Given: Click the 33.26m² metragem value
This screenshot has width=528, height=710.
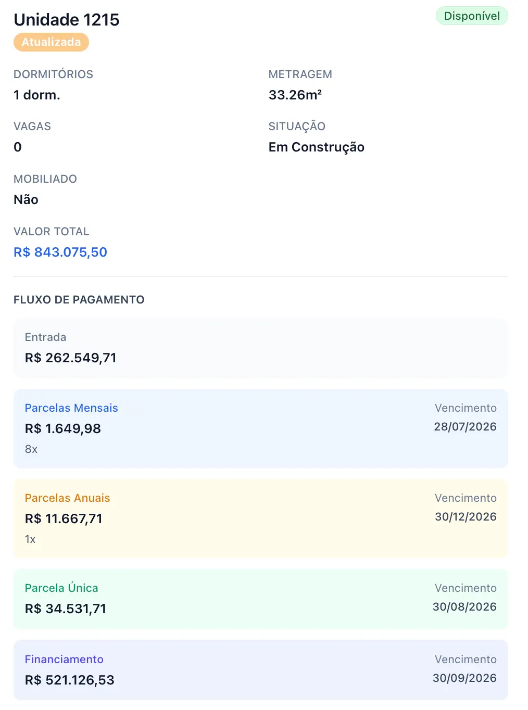Looking at the screenshot, I should tap(295, 95).
